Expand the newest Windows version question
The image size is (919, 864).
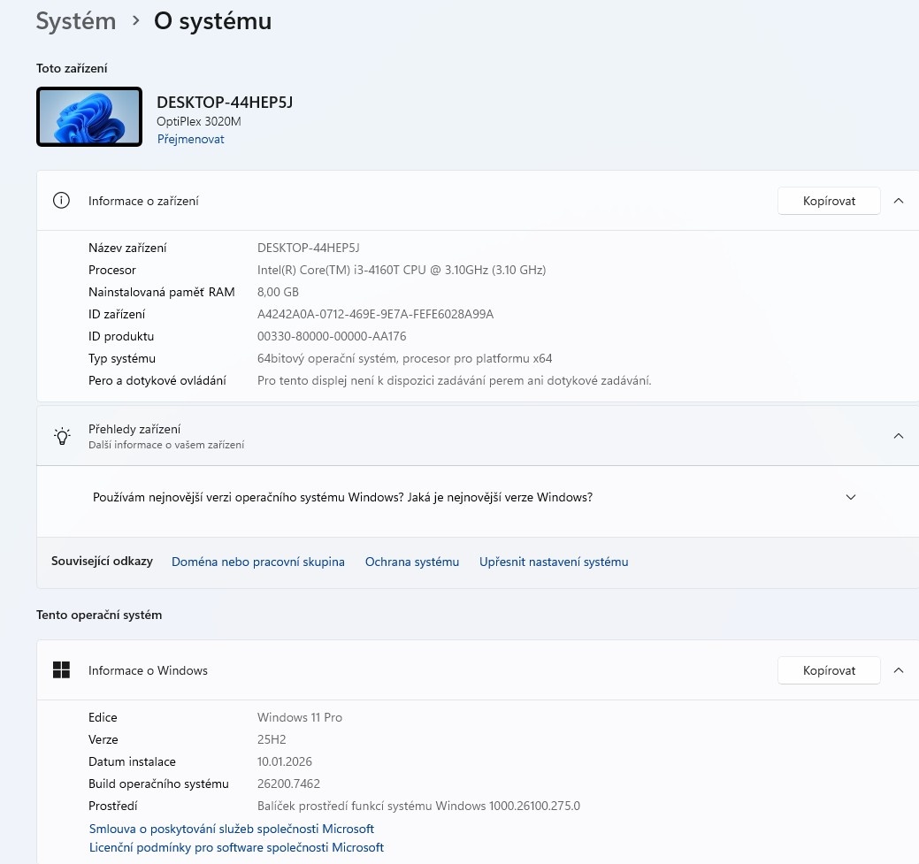tap(851, 497)
